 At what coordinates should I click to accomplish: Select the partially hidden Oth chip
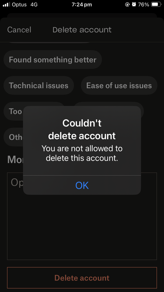13,137
